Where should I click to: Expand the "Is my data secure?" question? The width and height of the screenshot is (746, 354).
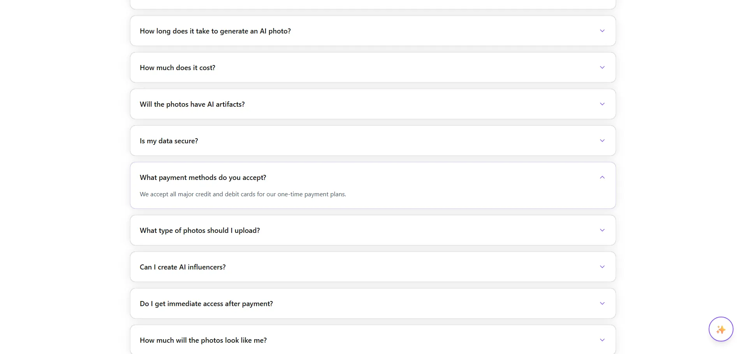pyautogui.click(x=169, y=141)
